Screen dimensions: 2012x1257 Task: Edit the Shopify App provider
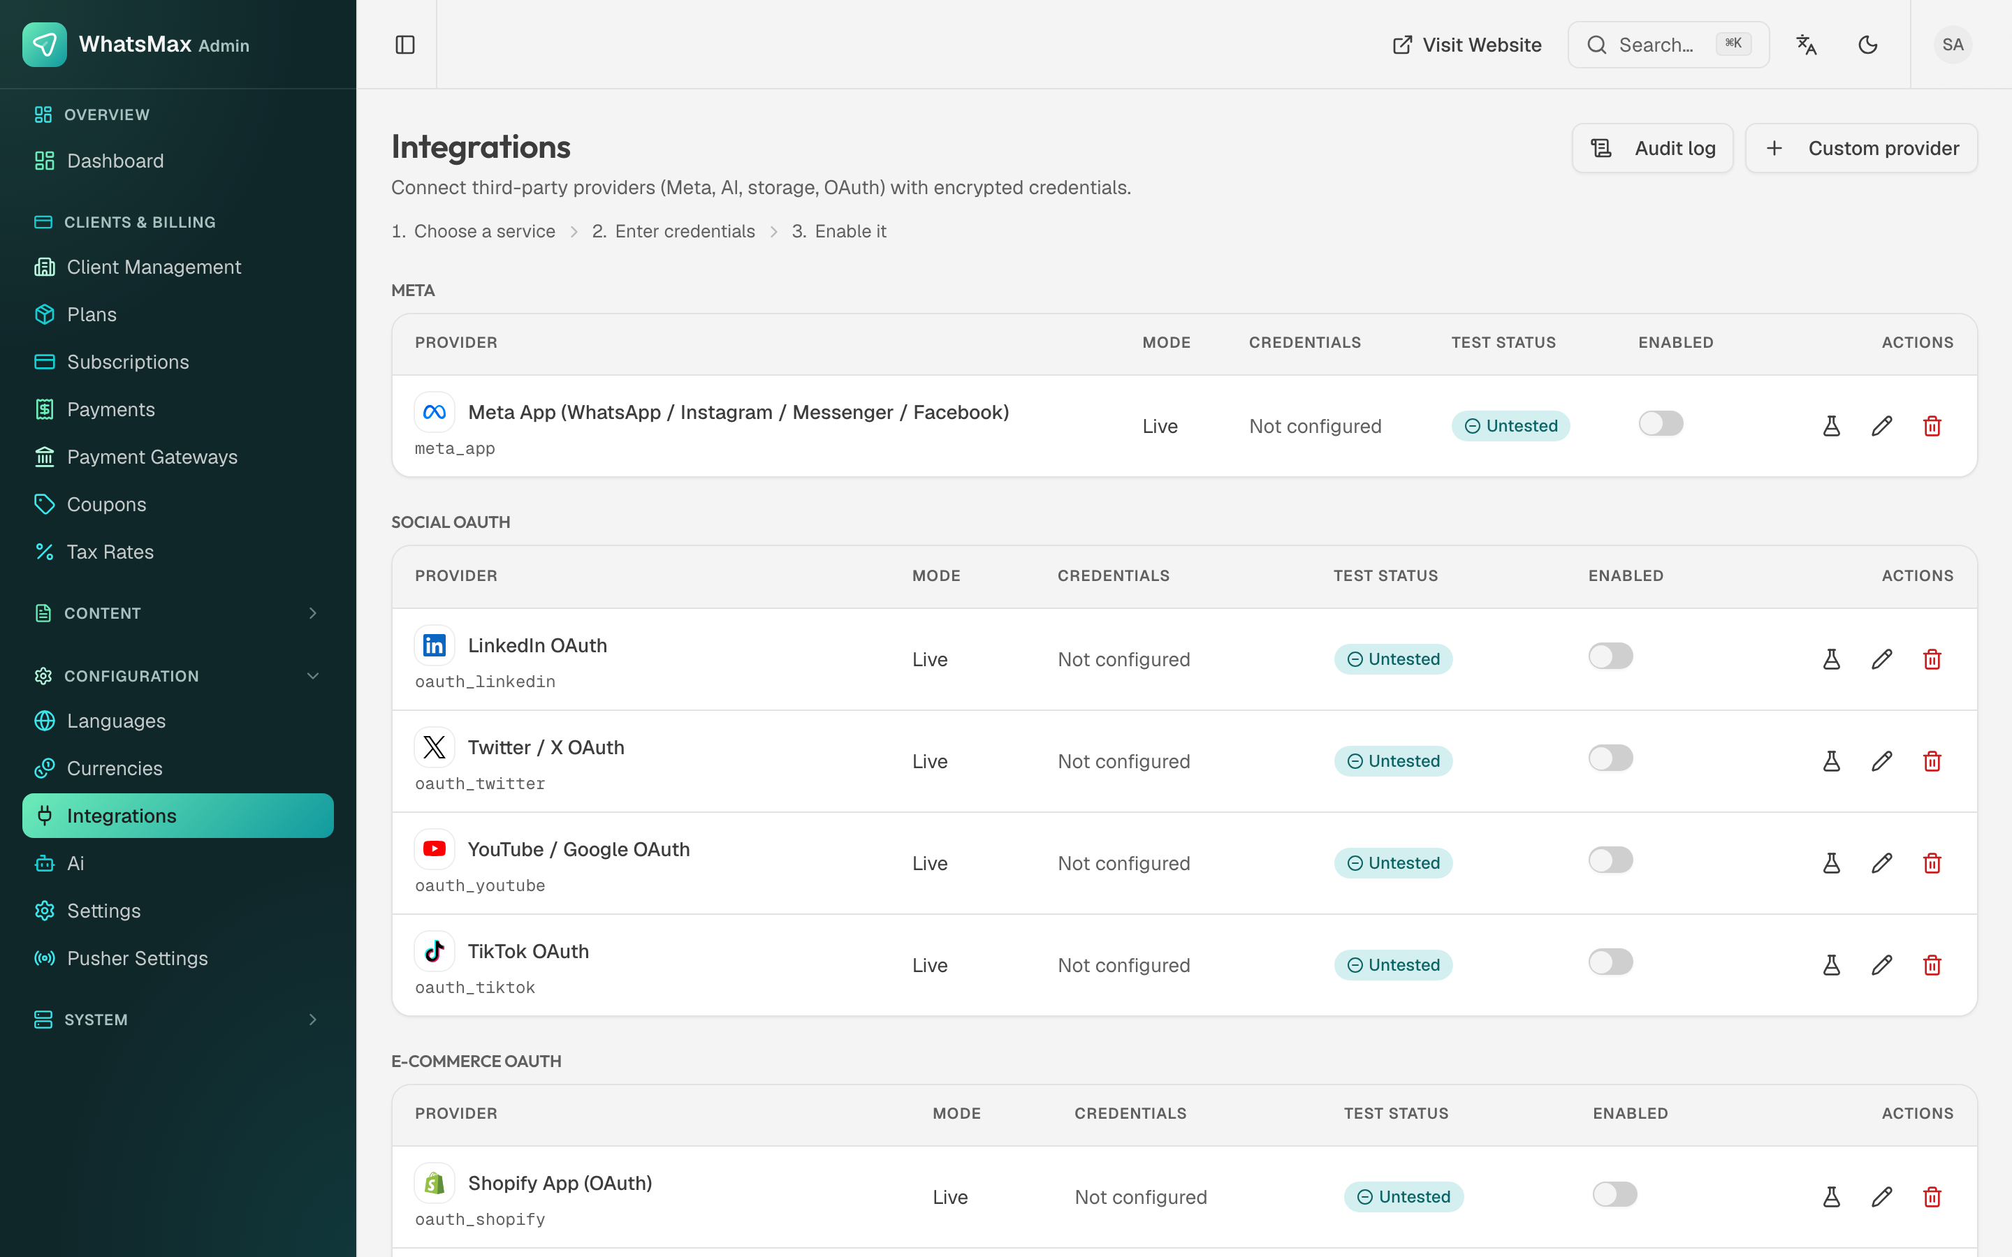tap(1882, 1196)
